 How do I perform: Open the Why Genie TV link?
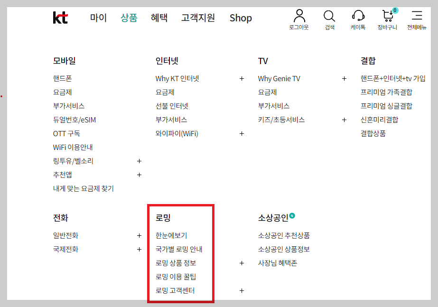[279, 78]
